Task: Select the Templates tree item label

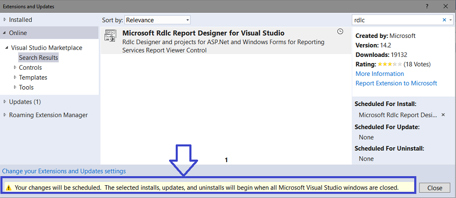Action: click(x=33, y=77)
